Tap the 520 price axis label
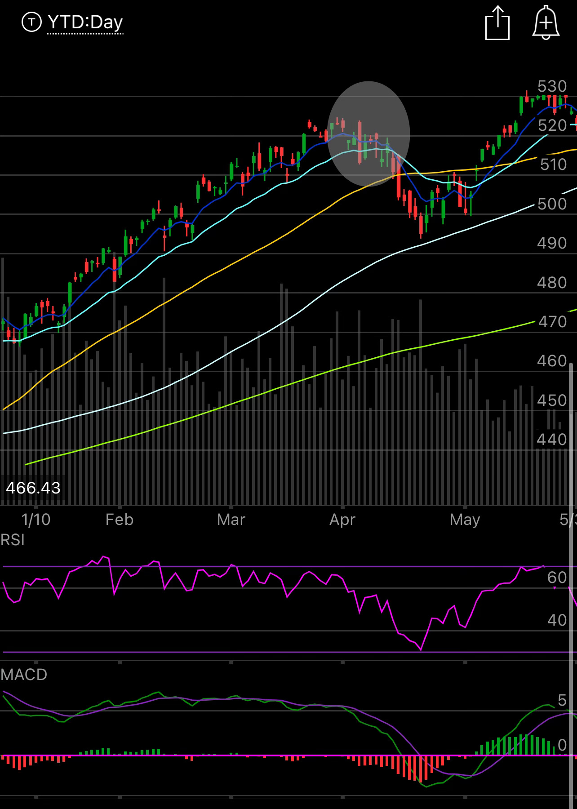Image resolution: width=577 pixels, height=809 pixels. pos(552,125)
